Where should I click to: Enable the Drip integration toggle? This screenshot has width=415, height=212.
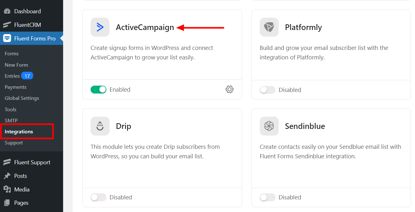click(x=98, y=197)
